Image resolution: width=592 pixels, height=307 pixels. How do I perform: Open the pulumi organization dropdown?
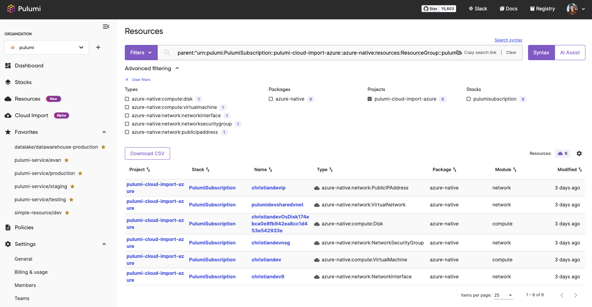pos(47,47)
